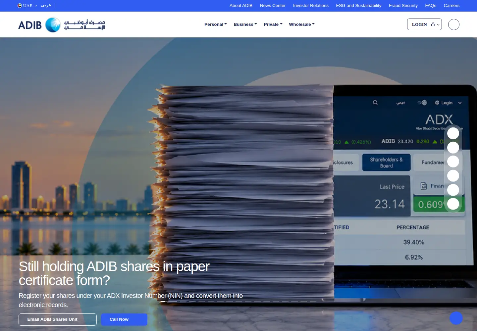Open the Fraud Security link
This screenshot has height=331, width=477.
403,6
